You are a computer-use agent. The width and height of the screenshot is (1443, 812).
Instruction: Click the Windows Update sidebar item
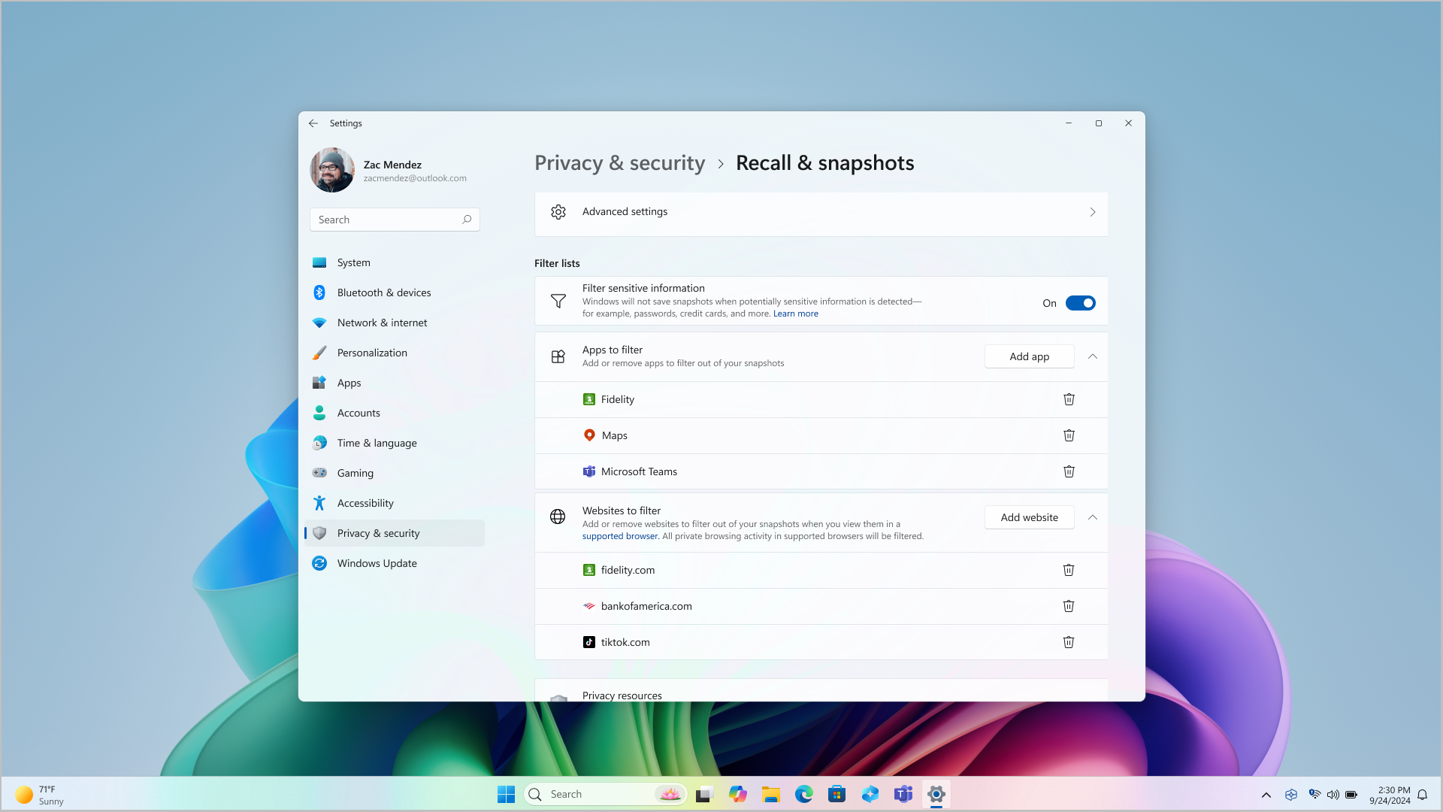click(377, 562)
